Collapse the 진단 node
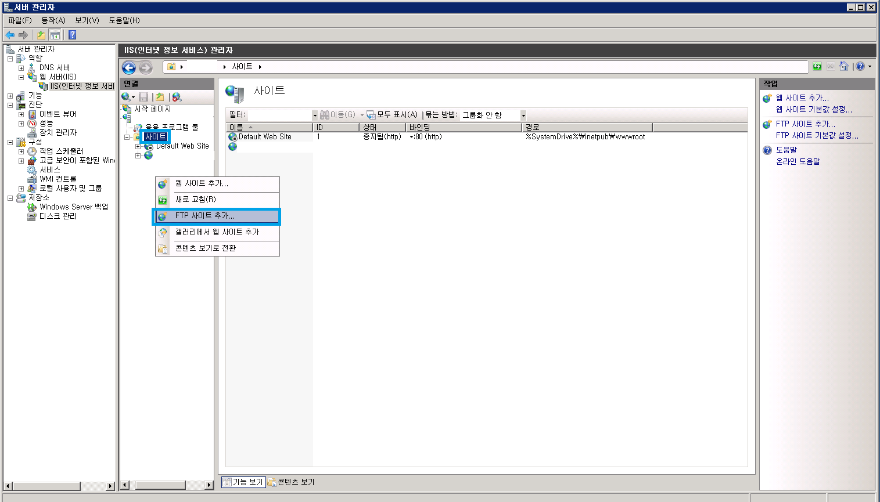This screenshot has width=880, height=502. click(x=10, y=105)
